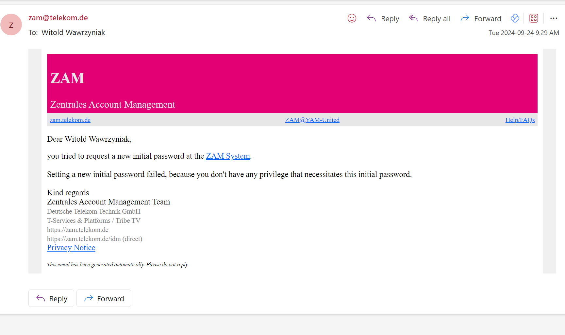Image resolution: width=565 pixels, height=335 pixels.
Task: Click the automatic email disclaimer text
Action: (x=118, y=264)
